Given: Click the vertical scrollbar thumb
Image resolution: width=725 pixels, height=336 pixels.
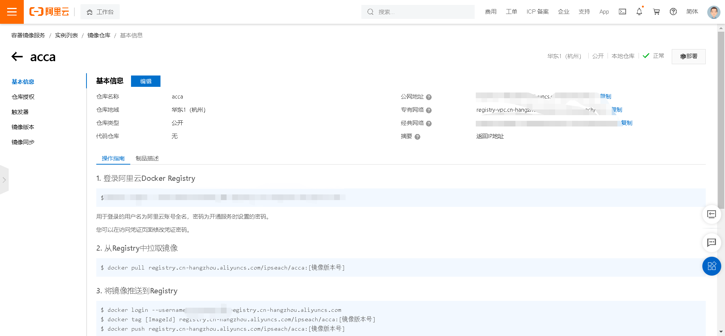Looking at the screenshot, I should 721,120.
